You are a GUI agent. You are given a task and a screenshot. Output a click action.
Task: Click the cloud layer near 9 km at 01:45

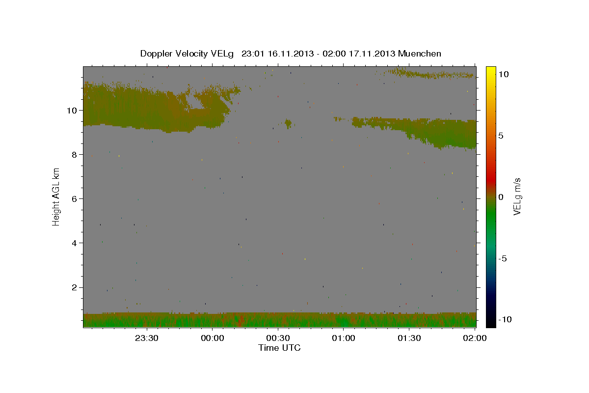(442, 133)
